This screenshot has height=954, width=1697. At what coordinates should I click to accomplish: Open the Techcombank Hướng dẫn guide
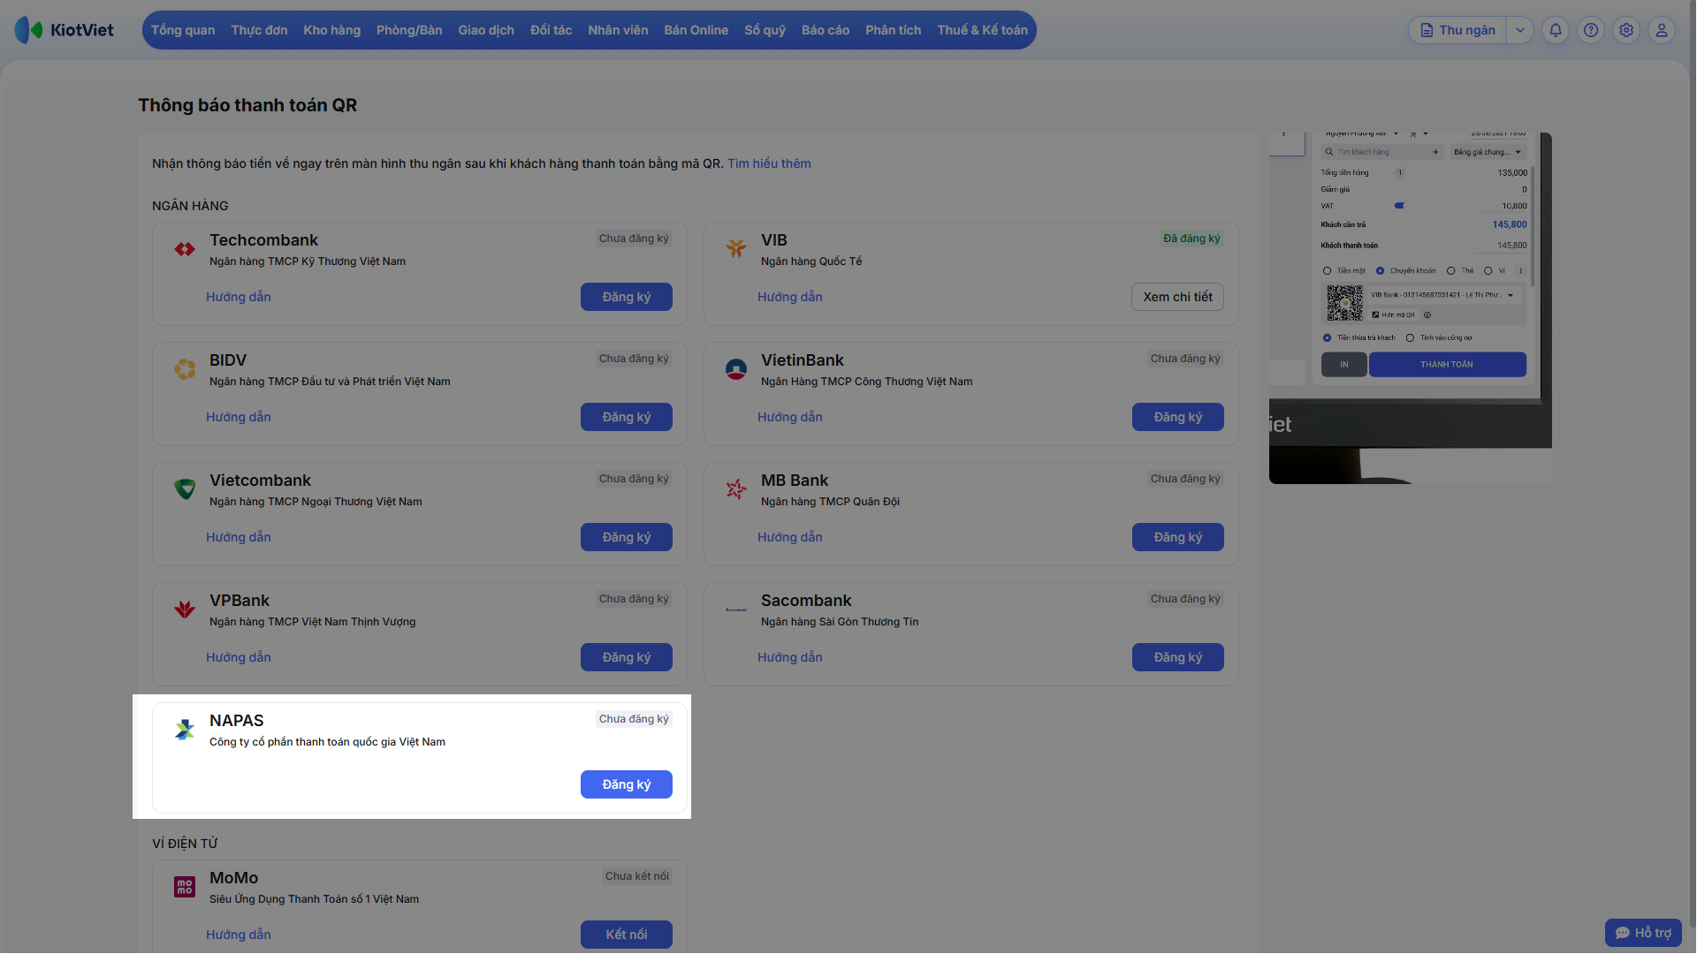[239, 297]
